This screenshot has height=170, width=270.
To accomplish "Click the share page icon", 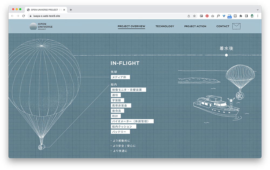I will point(189,16).
